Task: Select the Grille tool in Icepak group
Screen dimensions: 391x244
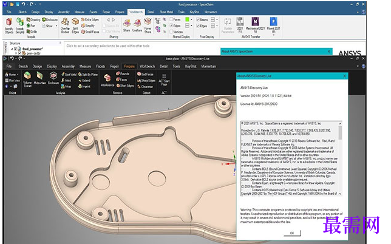Action: click(x=32, y=32)
